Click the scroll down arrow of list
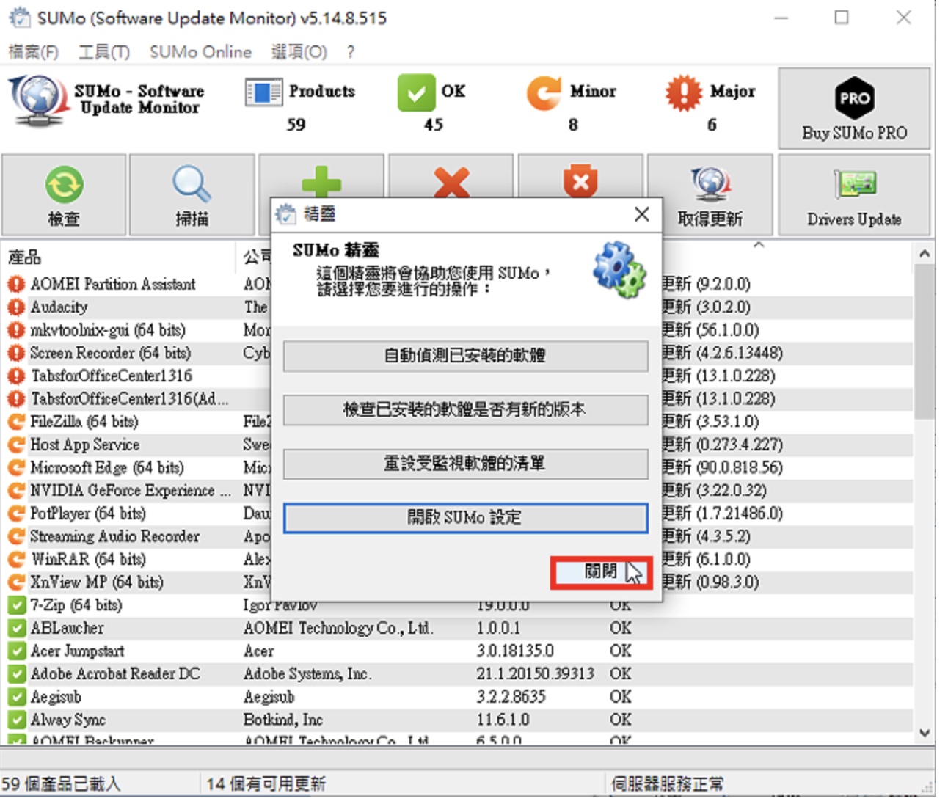 pyautogui.click(x=925, y=732)
